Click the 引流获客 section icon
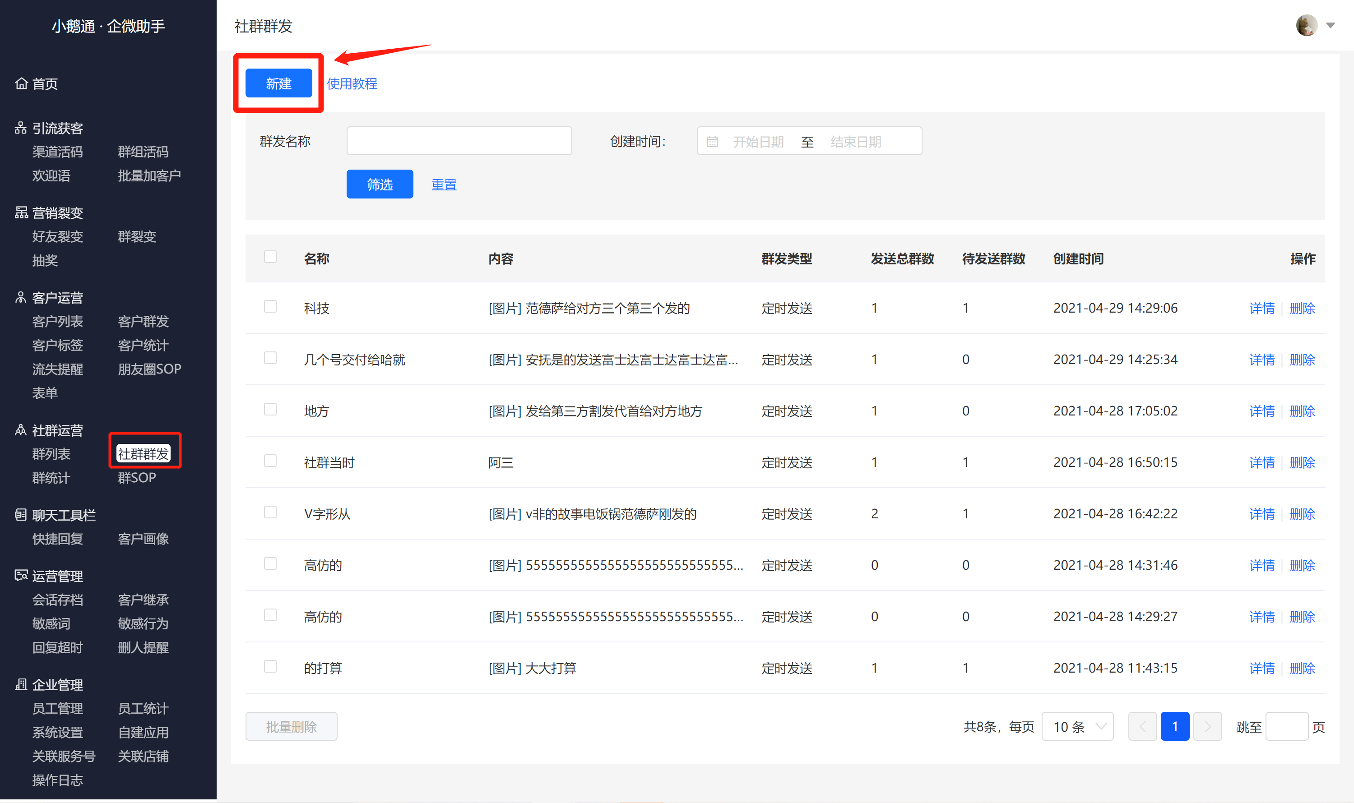 (21, 128)
